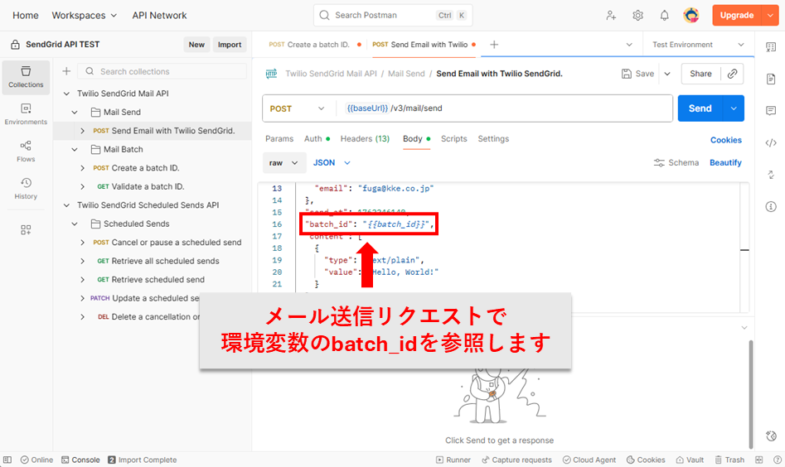Switch to the Params tab
785x467 pixels.
click(279, 139)
